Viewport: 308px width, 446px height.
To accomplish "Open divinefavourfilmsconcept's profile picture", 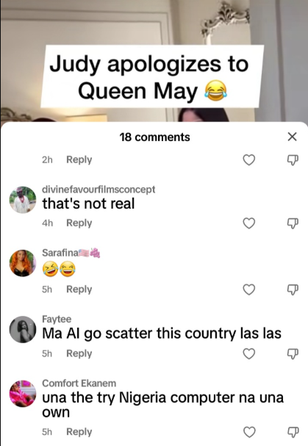I will (23, 200).
